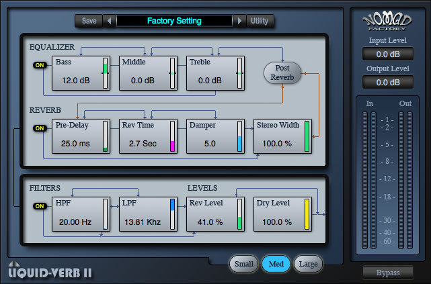
Task: Go to previous preset with left arrow
Action: point(110,21)
